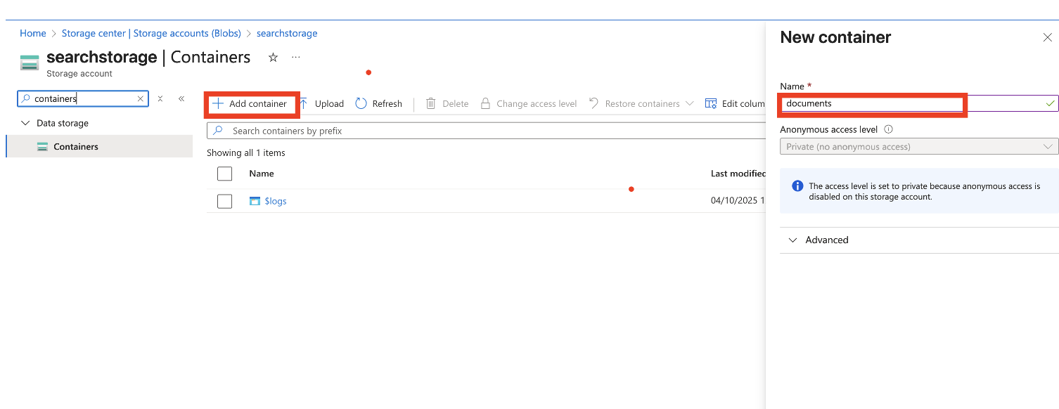Screen dimensions: 1059x409
Task: Select Containers in the left menu
Action: pyautogui.click(x=76, y=147)
